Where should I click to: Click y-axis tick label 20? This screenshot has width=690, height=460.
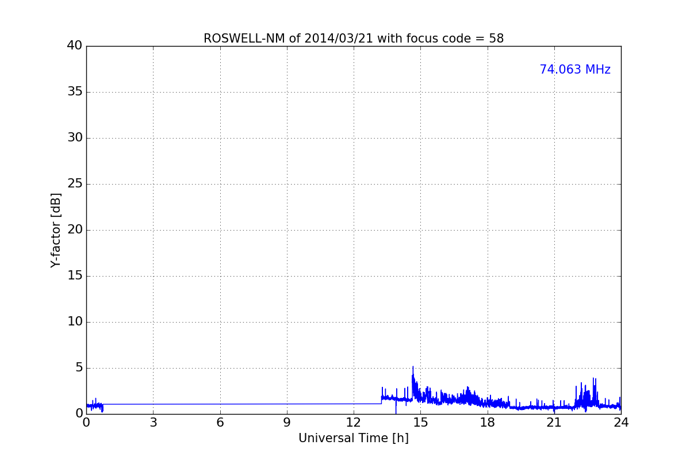tap(75, 230)
